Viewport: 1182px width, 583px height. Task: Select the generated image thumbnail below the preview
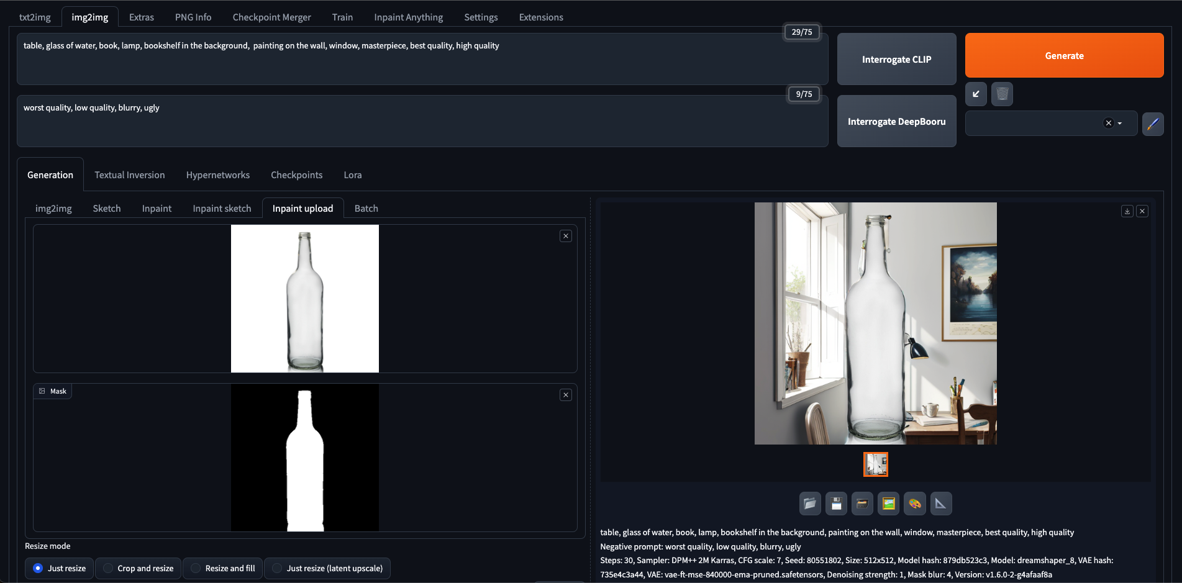click(x=876, y=464)
